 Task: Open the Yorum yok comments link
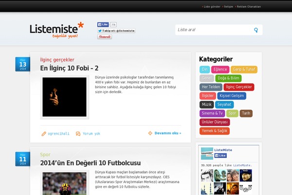tap(91, 134)
